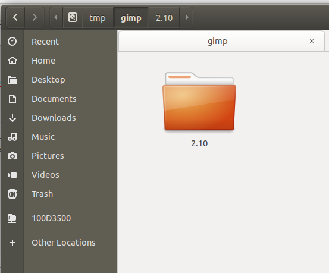
Task: Open Recent via the clock icon
Action: click(x=12, y=42)
